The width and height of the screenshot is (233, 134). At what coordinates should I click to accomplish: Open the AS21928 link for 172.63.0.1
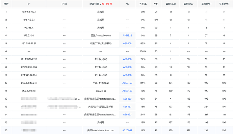tap(127, 35)
